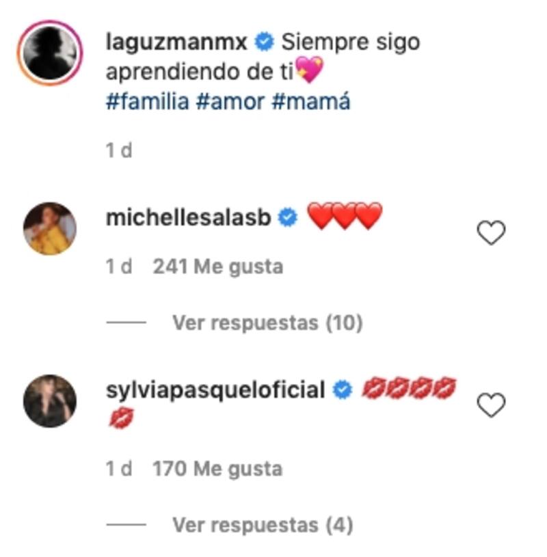Expand Ver respuestas (10) replies
This screenshot has width=547, height=557.
(267, 323)
